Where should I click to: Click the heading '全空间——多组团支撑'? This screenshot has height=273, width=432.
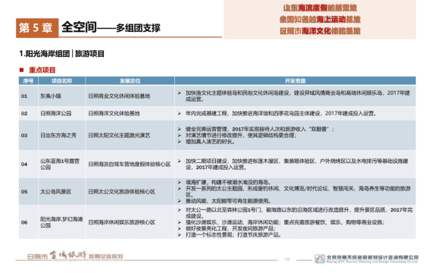click(x=111, y=27)
